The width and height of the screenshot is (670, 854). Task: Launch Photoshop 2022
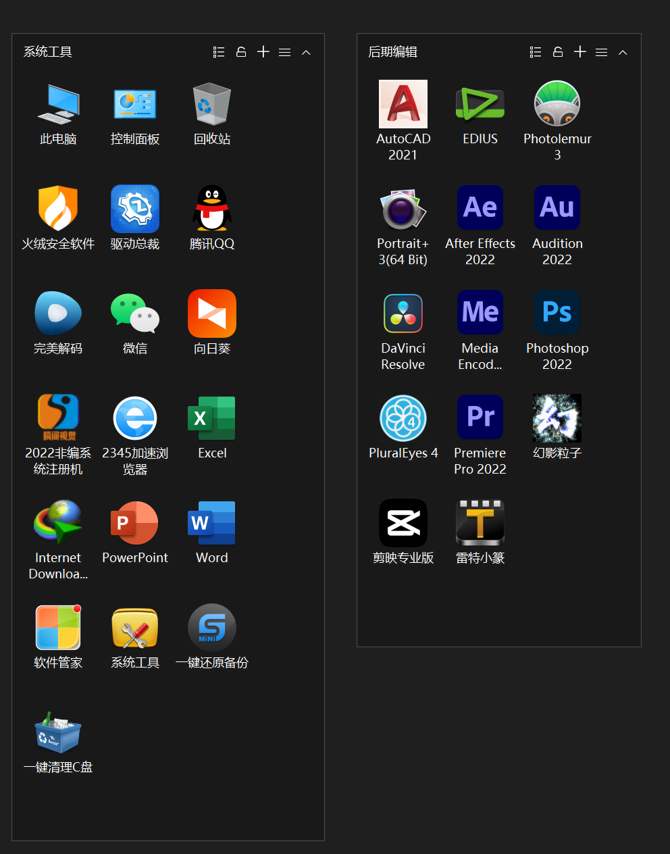(557, 313)
